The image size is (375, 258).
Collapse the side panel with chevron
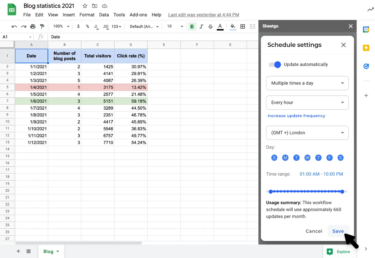click(366, 249)
